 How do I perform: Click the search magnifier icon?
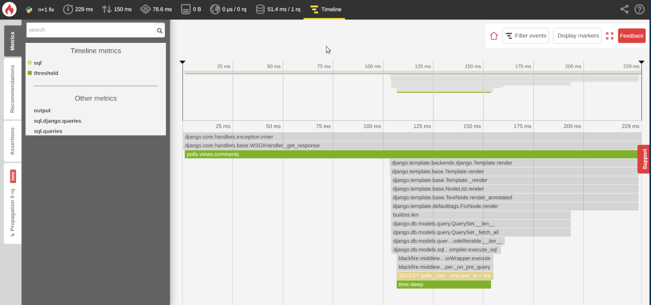tap(160, 30)
